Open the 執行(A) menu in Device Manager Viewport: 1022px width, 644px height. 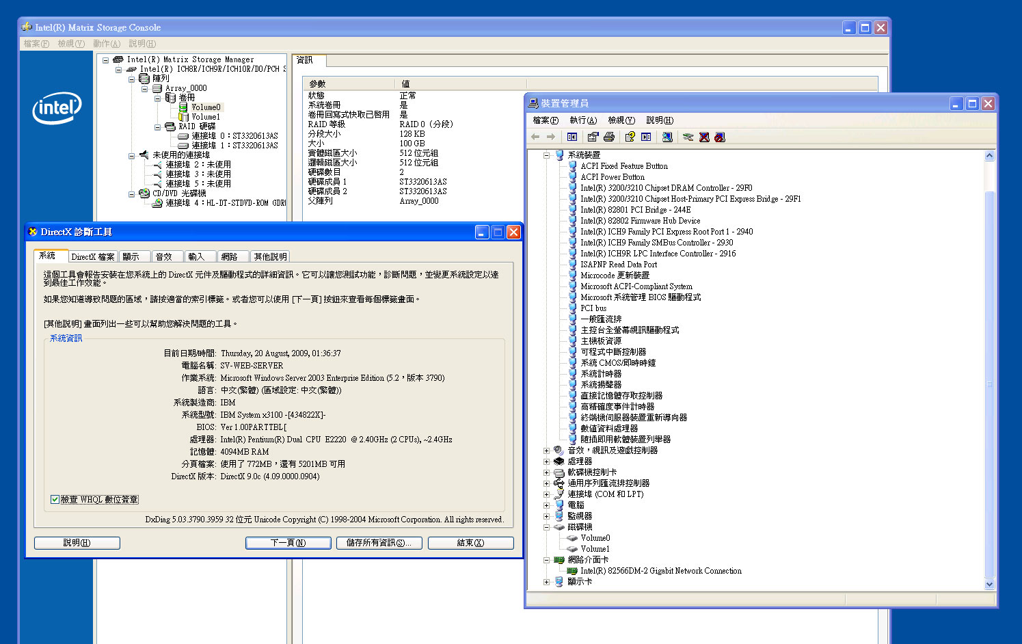click(x=582, y=120)
